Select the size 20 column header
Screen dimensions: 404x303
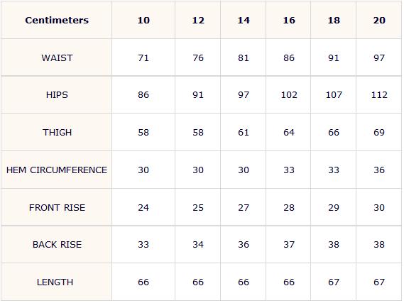pos(379,21)
